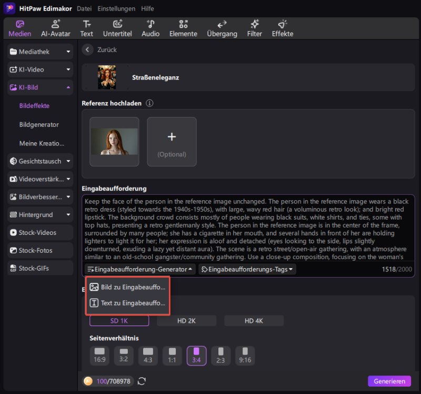Select the Untertitel tool
Screen dimensions: 421x394
click(117, 28)
